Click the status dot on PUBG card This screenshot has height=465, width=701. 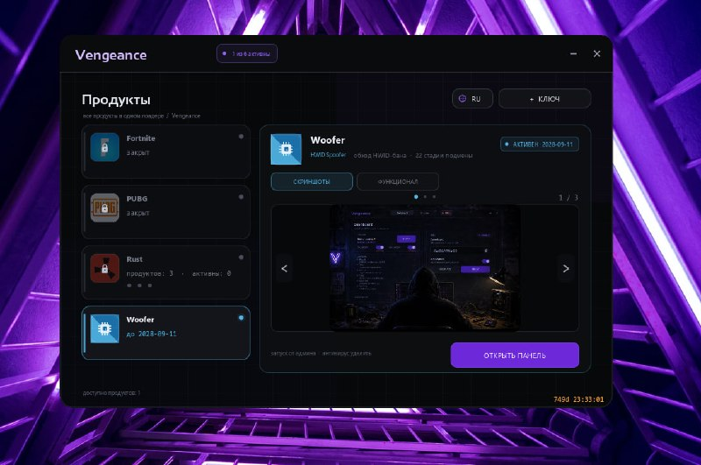241,197
